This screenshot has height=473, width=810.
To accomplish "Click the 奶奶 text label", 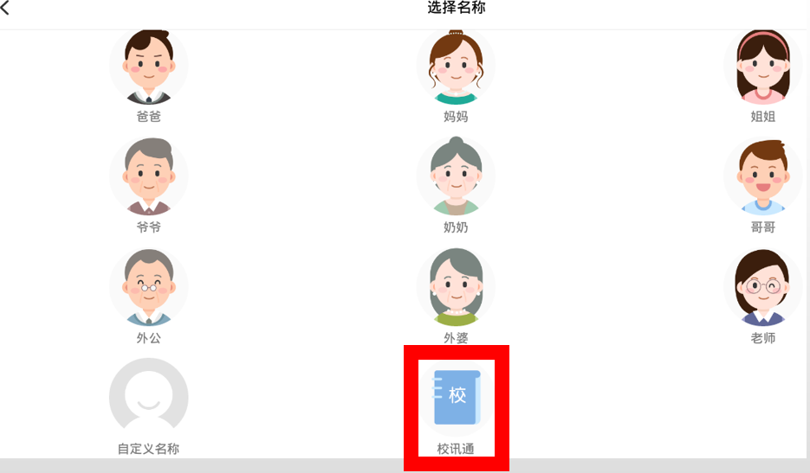I will 456,227.
